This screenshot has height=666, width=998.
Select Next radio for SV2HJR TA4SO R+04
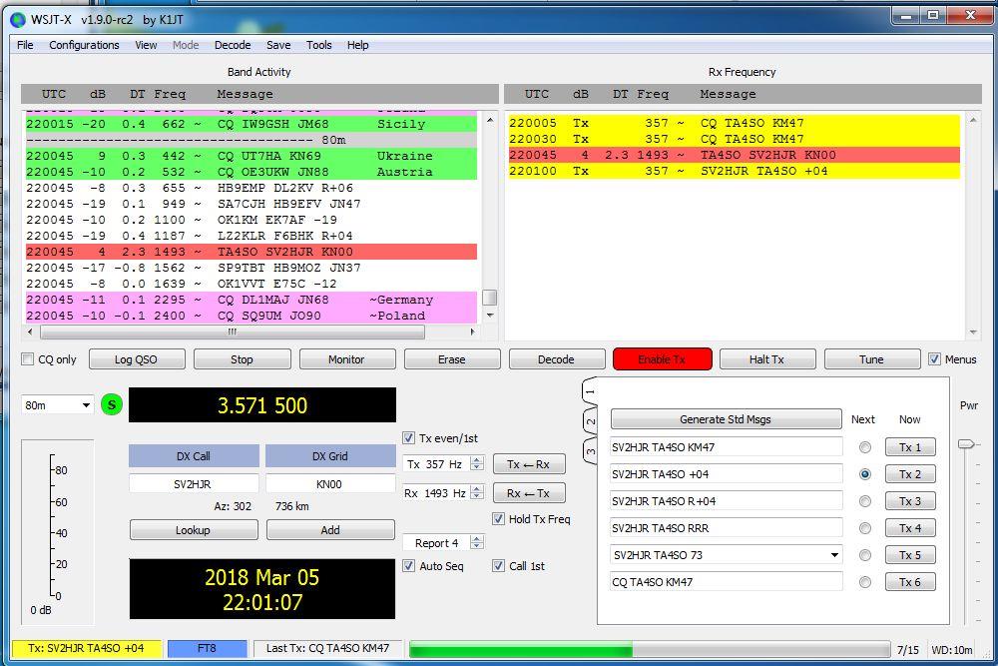[865, 501]
